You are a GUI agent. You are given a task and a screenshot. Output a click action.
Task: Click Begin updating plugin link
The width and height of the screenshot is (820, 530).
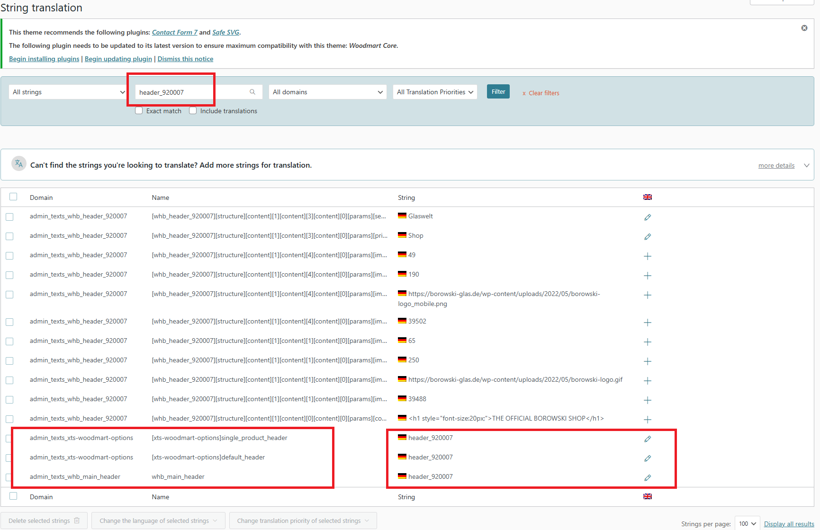pos(118,59)
